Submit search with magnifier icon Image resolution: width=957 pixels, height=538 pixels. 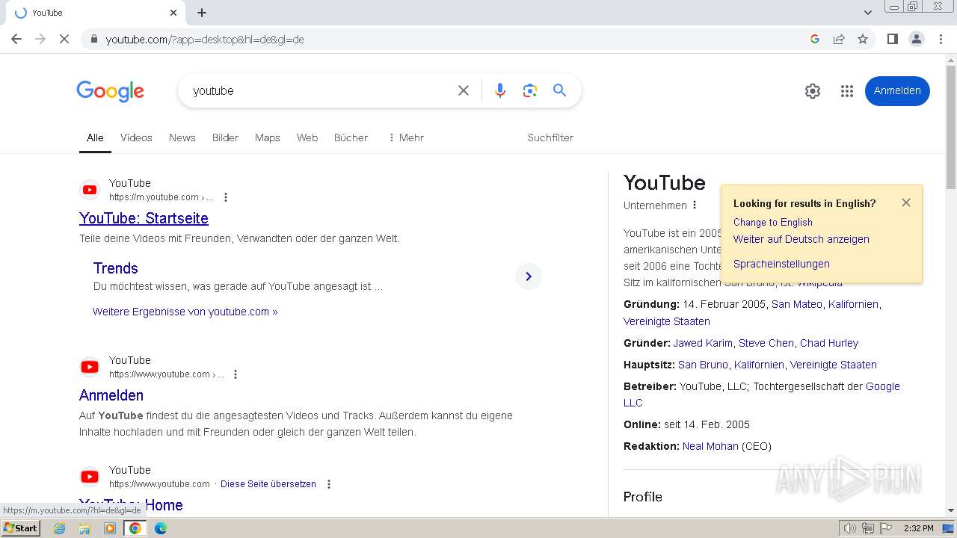559,90
